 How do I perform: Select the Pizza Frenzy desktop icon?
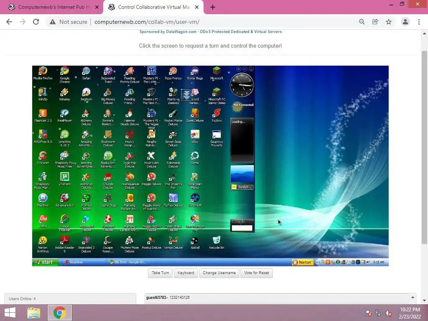tap(173, 73)
